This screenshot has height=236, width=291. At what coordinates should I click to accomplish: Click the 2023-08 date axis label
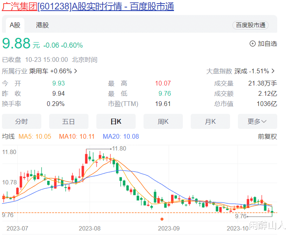[x=89, y=229]
